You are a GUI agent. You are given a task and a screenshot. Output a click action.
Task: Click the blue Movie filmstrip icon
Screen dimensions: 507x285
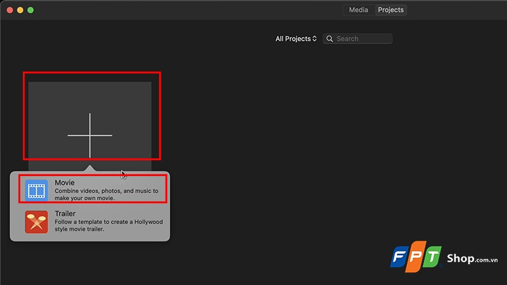pos(37,191)
